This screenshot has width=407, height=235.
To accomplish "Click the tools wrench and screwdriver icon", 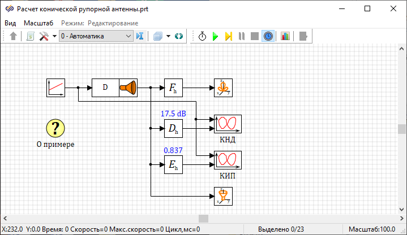I will (x=44, y=36).
